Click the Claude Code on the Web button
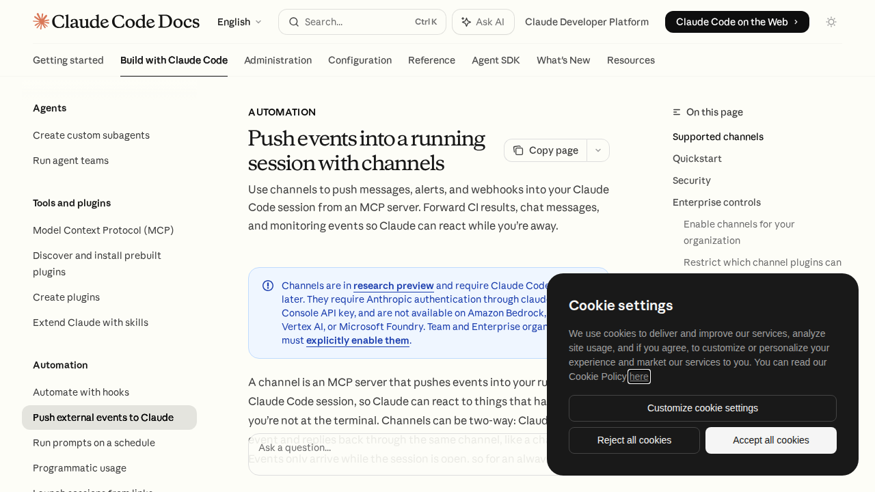 coord(737,22)
